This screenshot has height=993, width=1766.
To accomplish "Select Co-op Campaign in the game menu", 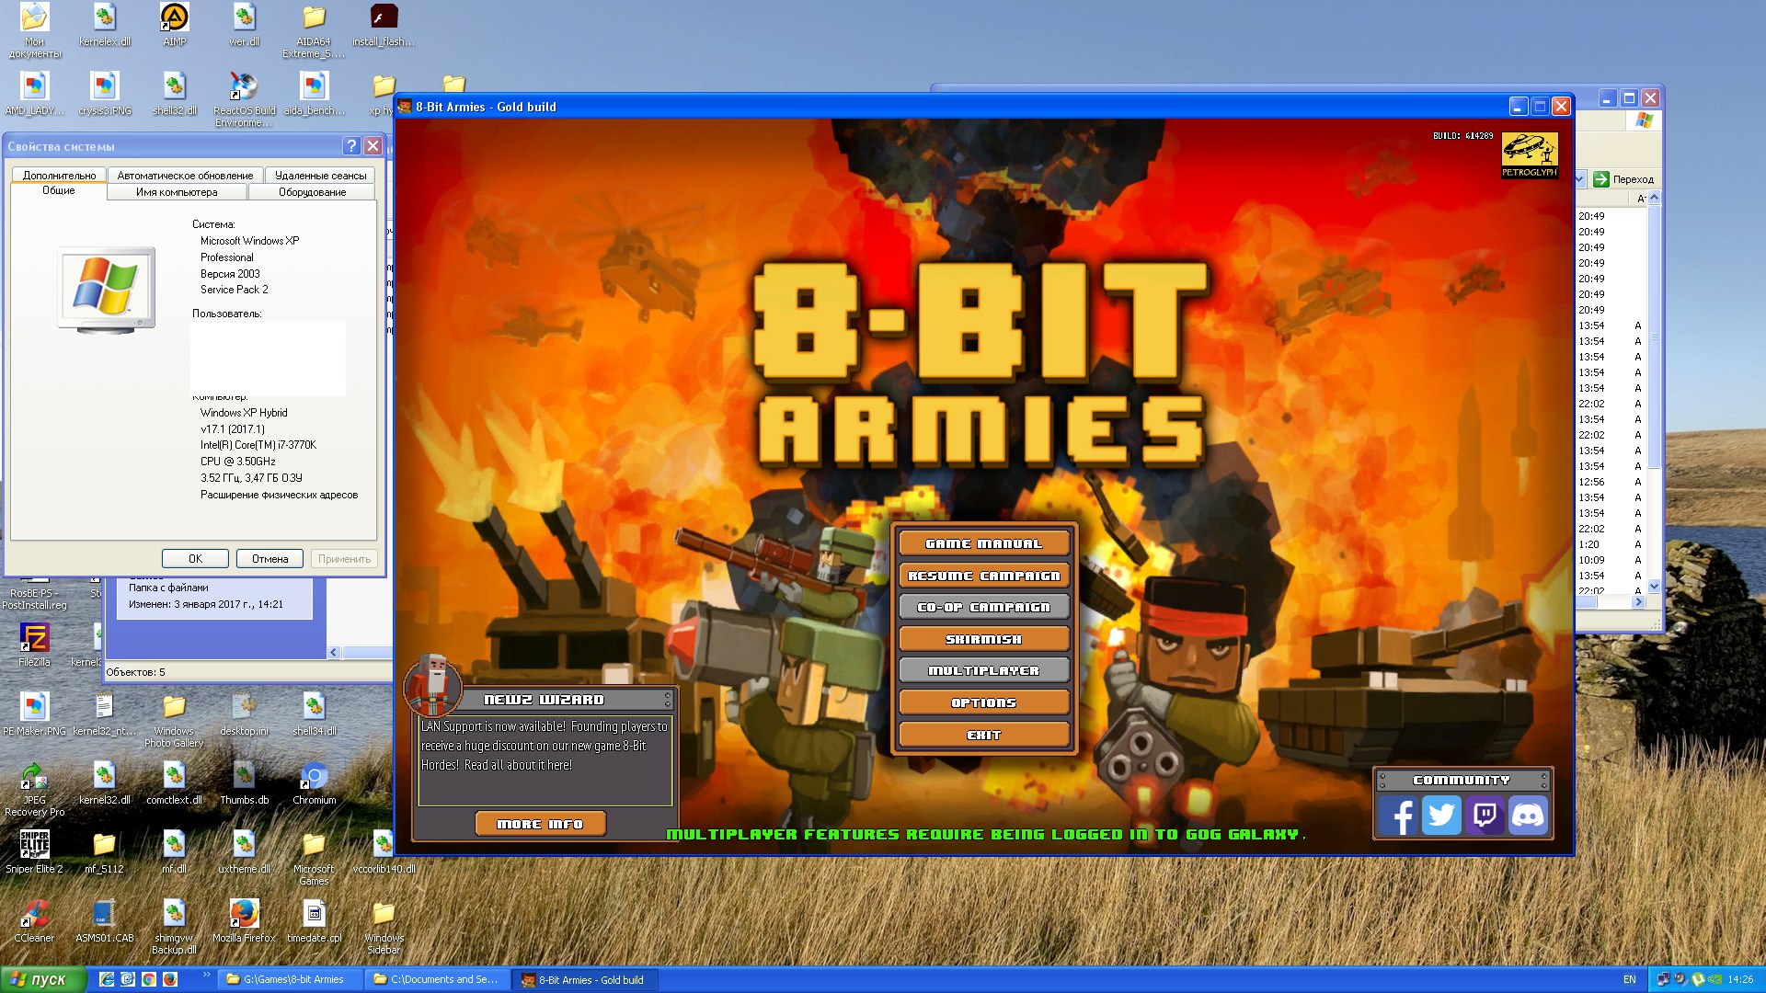I will pos(983,607).
